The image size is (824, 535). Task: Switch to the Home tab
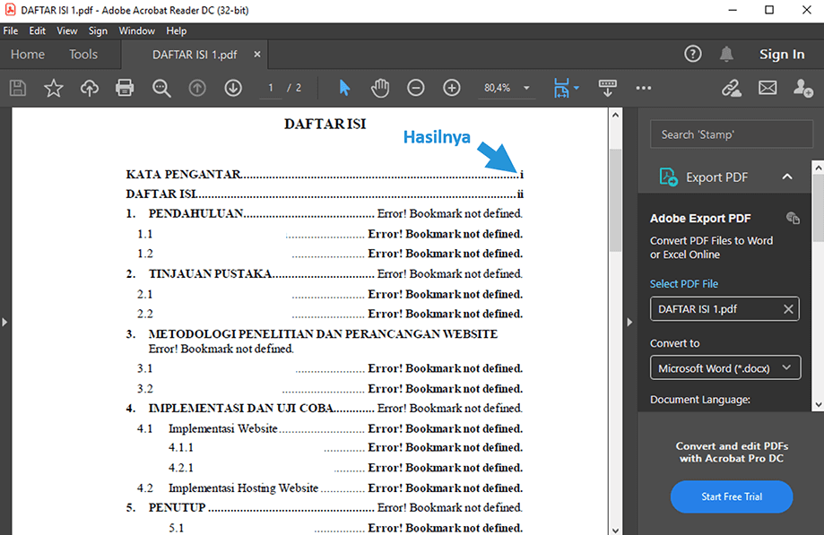tap(28, 54)
